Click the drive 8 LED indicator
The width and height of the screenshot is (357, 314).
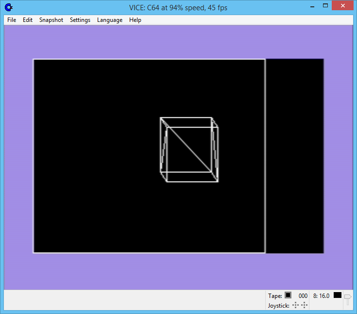[338, 295]
